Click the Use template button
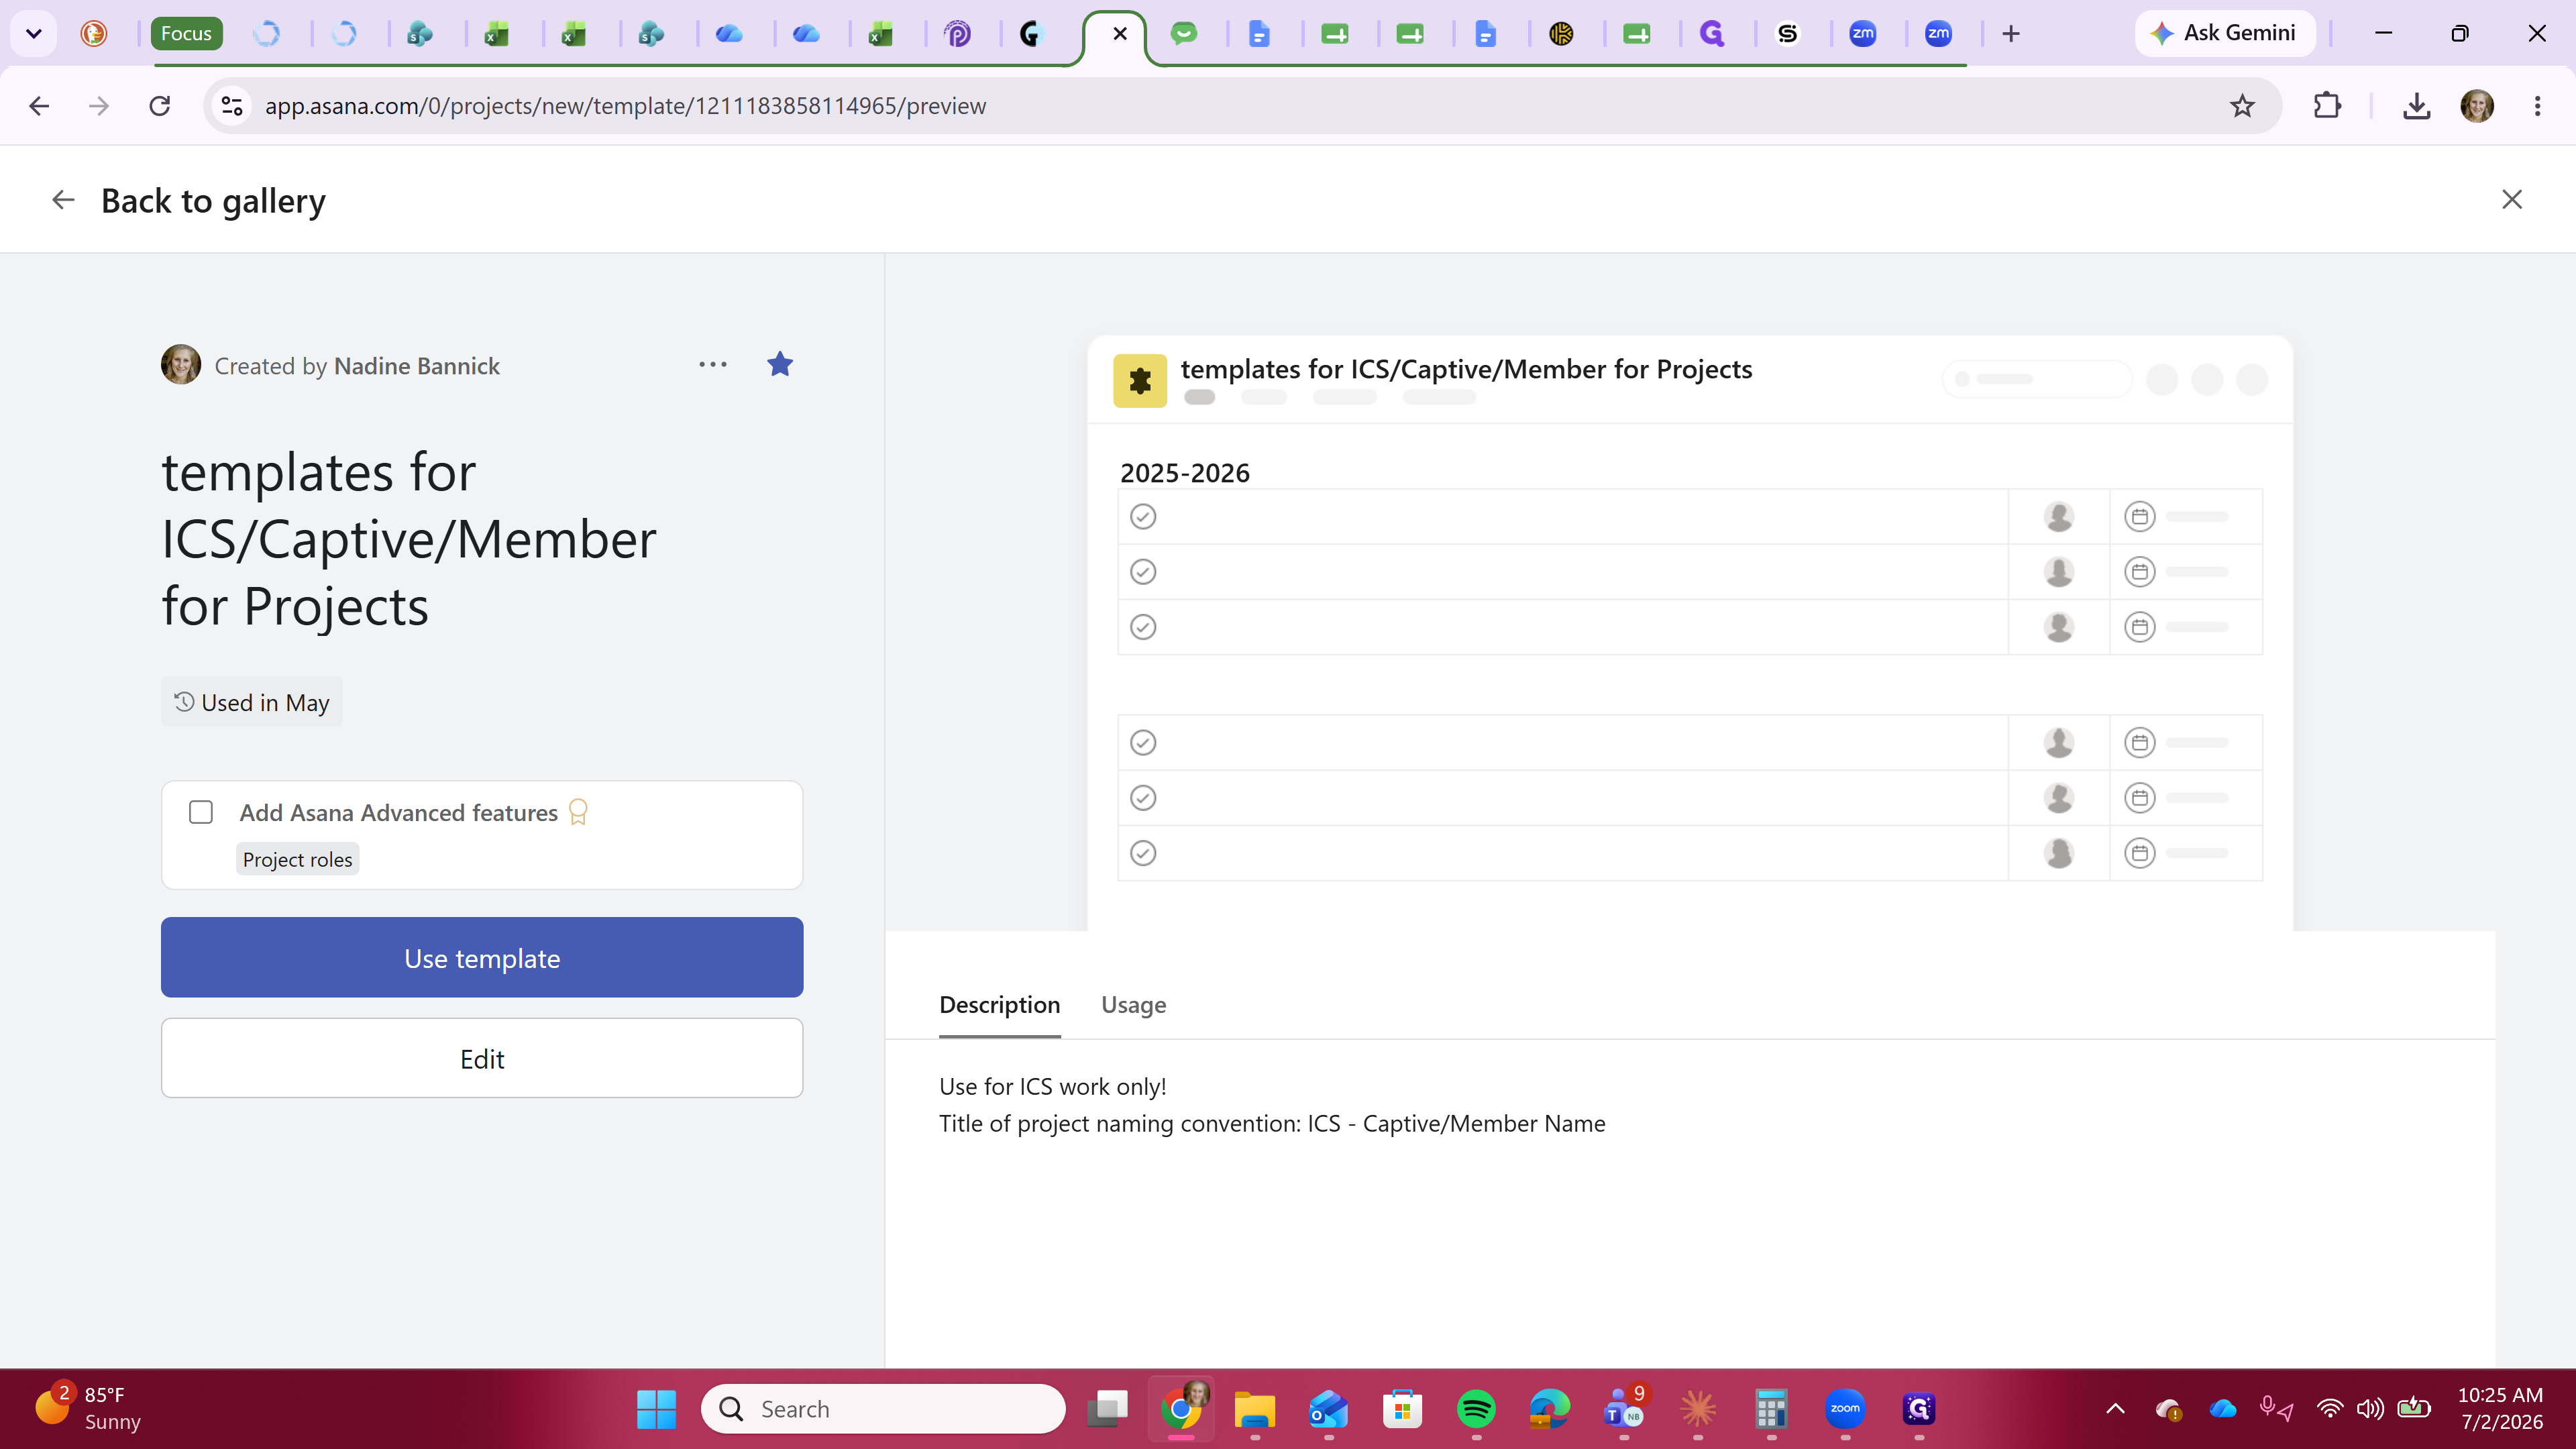This screenshot has height=1449, width=2576. pos(482,957)
